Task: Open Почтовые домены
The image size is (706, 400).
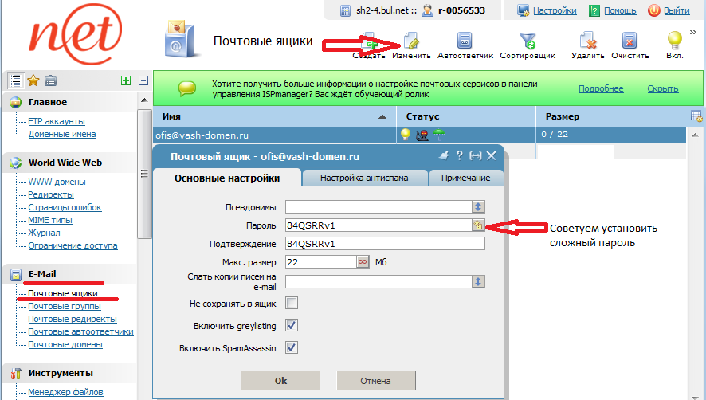Action: point(65,344)
